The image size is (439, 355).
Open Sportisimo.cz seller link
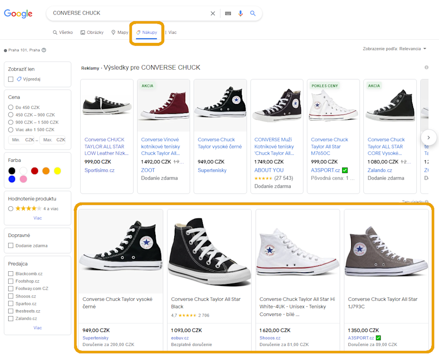100,170
